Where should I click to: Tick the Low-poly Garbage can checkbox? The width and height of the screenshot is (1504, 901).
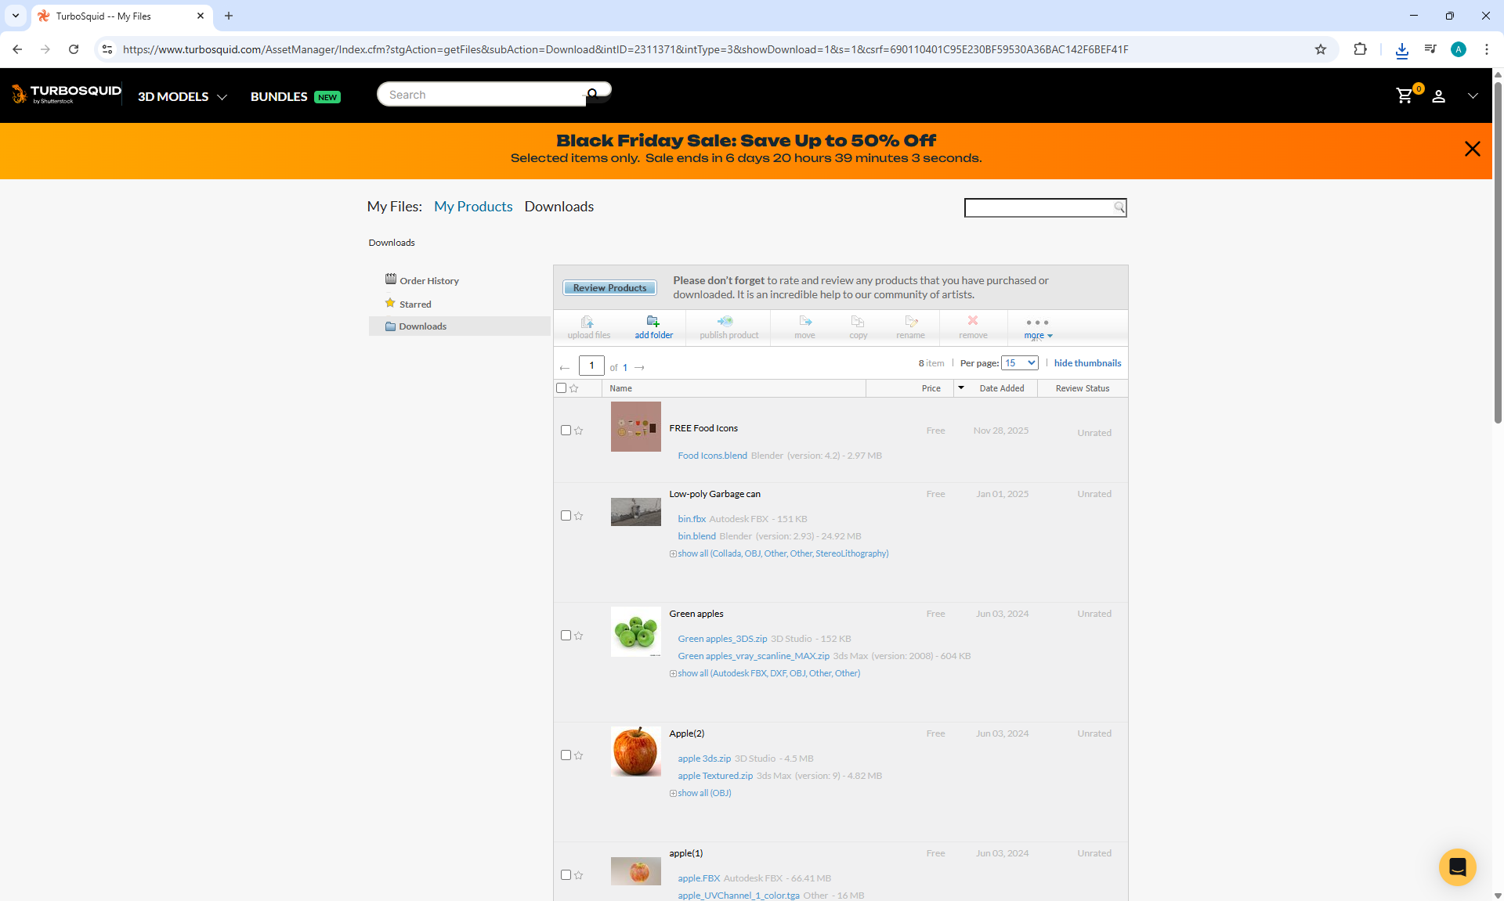566,516
